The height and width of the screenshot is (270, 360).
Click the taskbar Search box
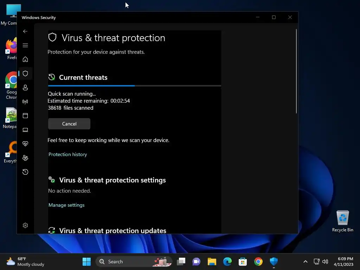134,262
